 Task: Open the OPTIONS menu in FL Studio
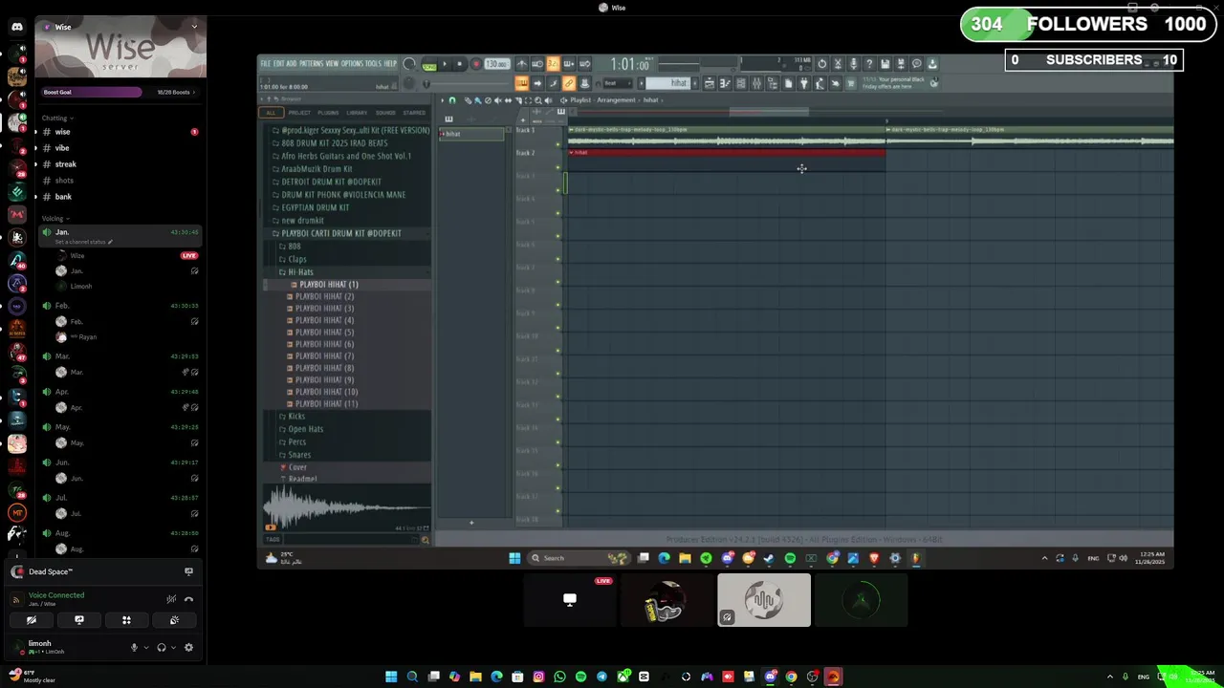pyautogui.click(x=353, y=64)
